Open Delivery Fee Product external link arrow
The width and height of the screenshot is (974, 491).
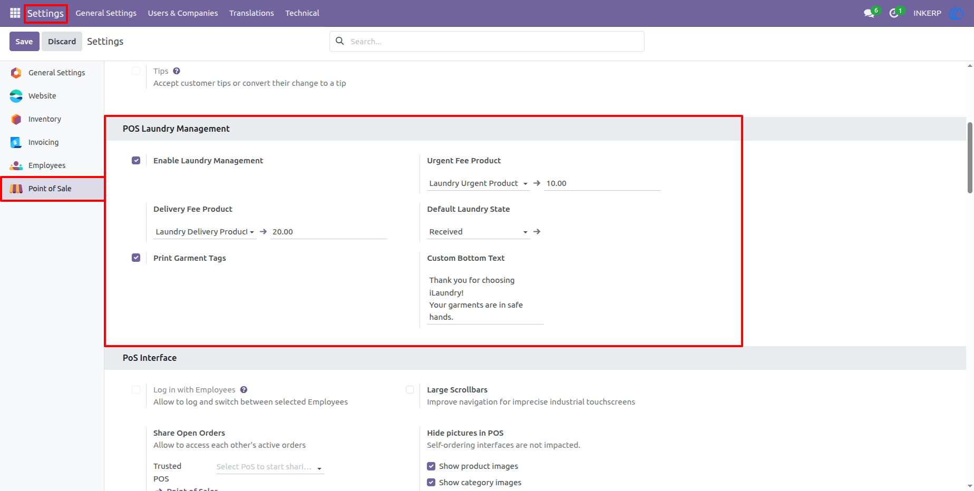tap(263, 232)
